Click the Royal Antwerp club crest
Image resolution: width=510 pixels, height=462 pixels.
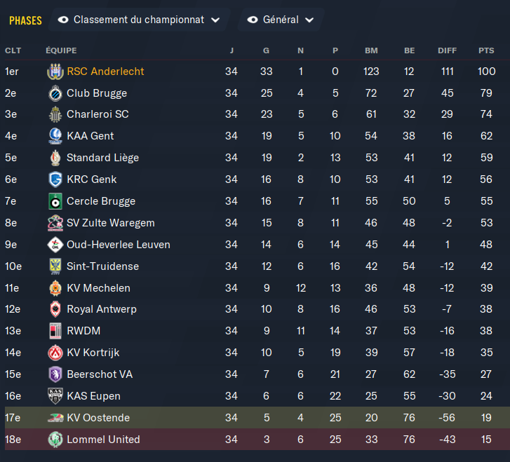pyautogui.click(x=55, y=309)
